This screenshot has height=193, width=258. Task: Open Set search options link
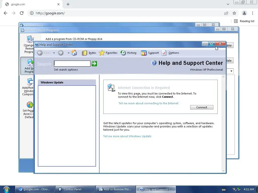66,70
